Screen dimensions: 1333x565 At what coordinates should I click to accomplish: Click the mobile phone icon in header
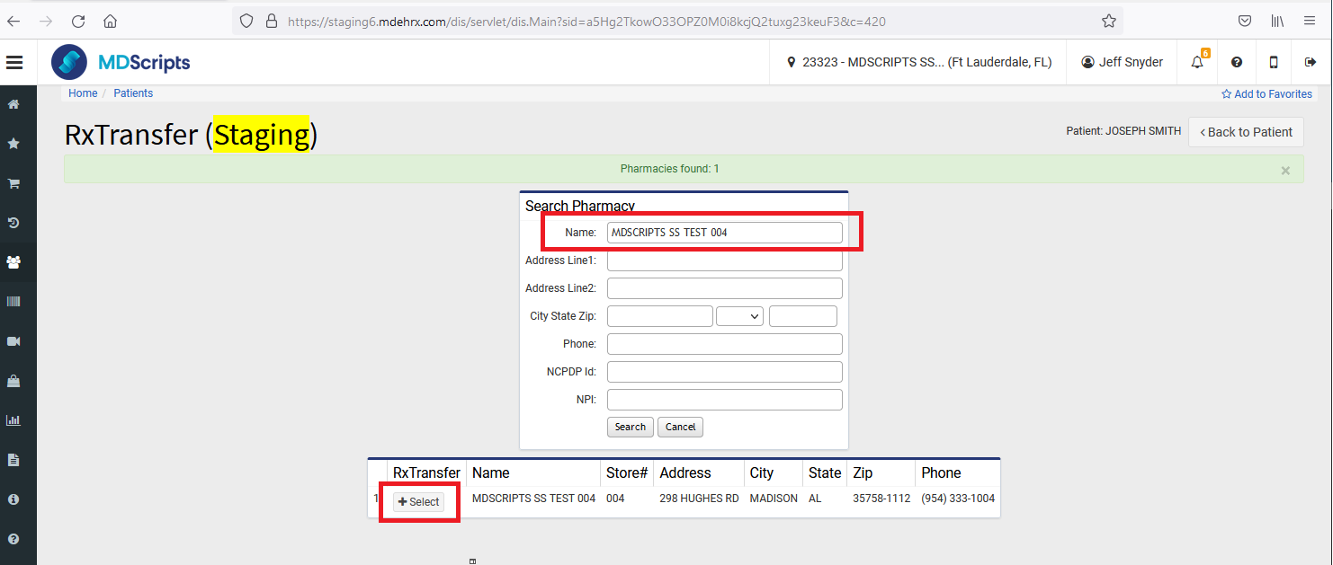(1274, 62)
